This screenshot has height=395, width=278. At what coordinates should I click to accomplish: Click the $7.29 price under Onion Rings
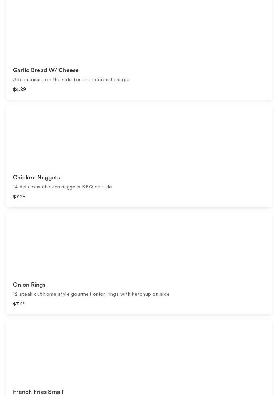pos(19,304)
